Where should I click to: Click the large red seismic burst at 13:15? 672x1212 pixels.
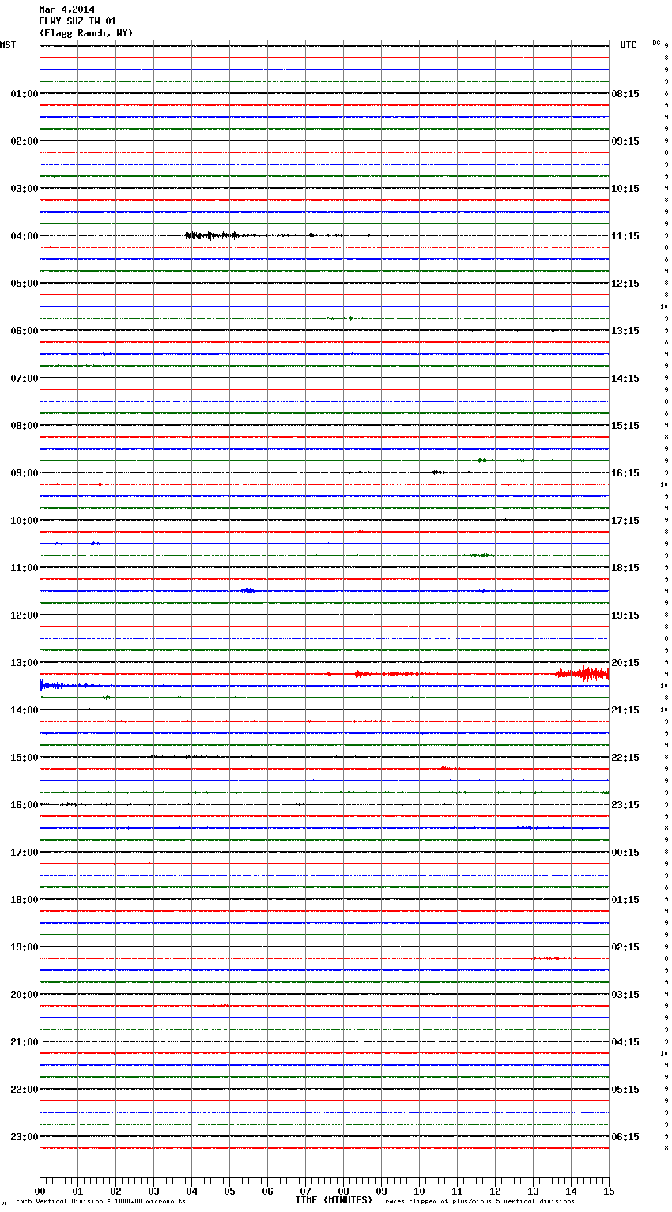585,674
